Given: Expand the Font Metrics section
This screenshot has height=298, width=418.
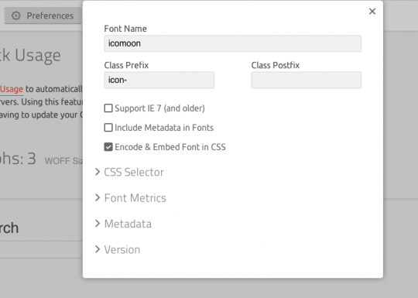Looking at the screenshot, I should (131, 198).
